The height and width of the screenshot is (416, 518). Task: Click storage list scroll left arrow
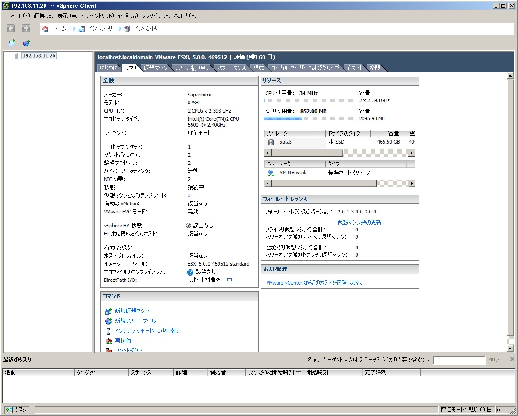[x=268, y=153]
